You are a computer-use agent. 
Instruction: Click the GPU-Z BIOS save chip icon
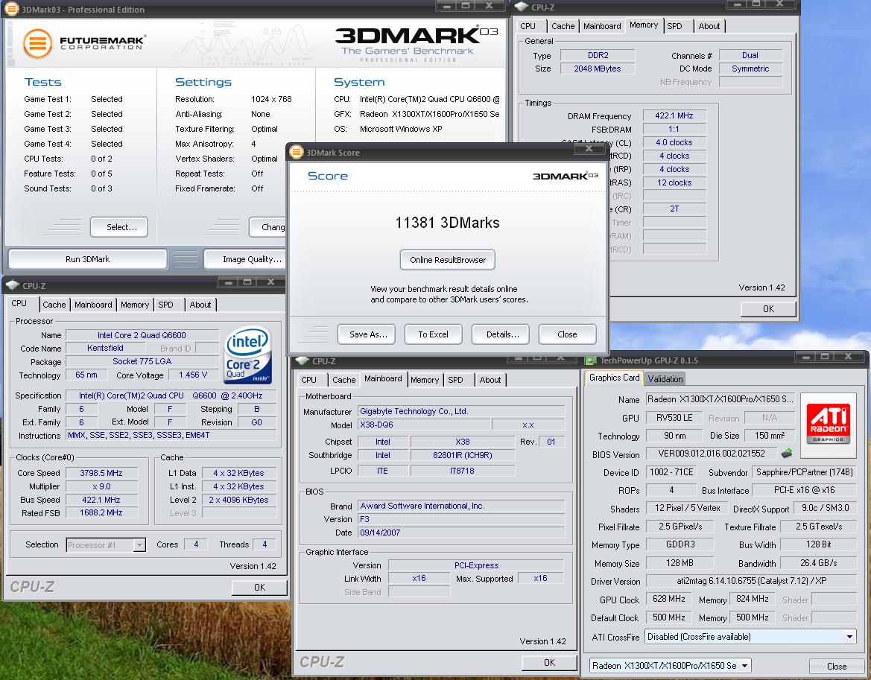coord(786,454)
